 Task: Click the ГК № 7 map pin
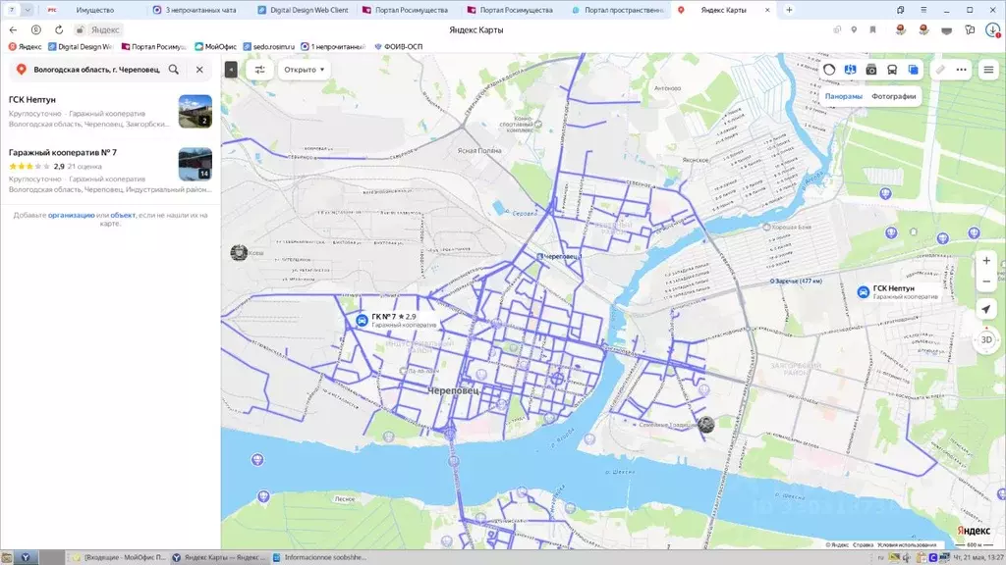pos(362,321)
